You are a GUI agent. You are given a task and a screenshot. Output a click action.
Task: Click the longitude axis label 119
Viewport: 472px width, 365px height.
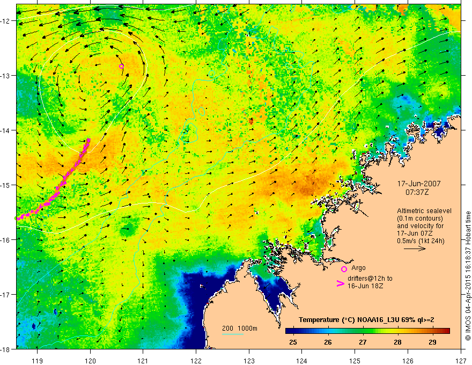38,361
